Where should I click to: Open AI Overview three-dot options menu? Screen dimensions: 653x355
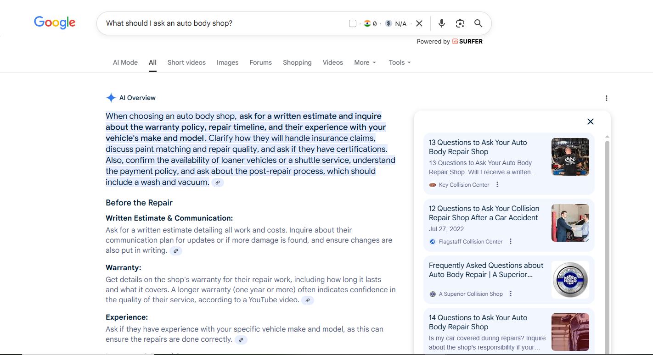tap(606, 98)
